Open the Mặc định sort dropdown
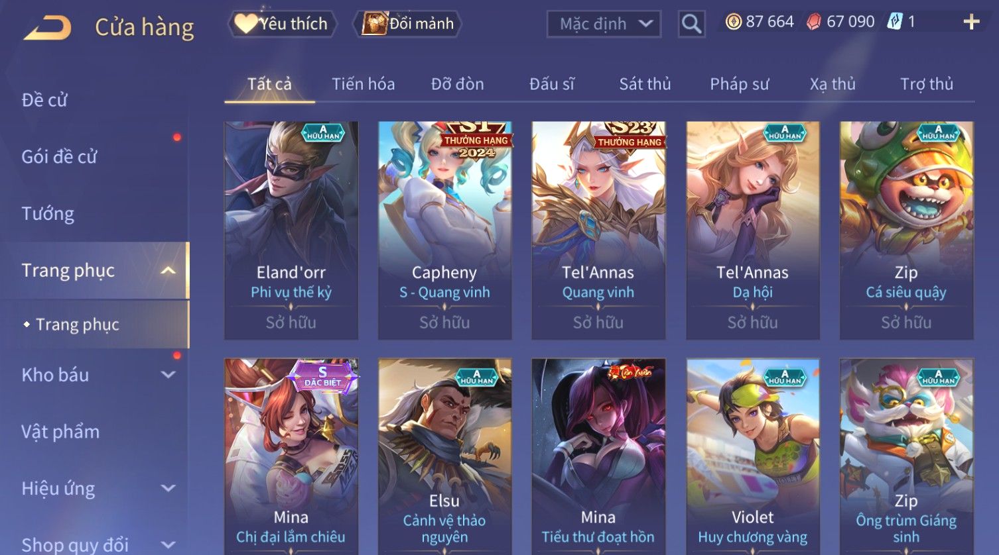The width and height of the screenshot is (999, 555). tap(604, 25)
